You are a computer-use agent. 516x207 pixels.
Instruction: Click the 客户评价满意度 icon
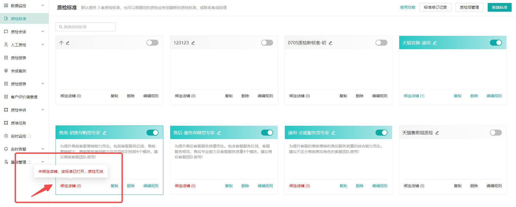point(6,97)
